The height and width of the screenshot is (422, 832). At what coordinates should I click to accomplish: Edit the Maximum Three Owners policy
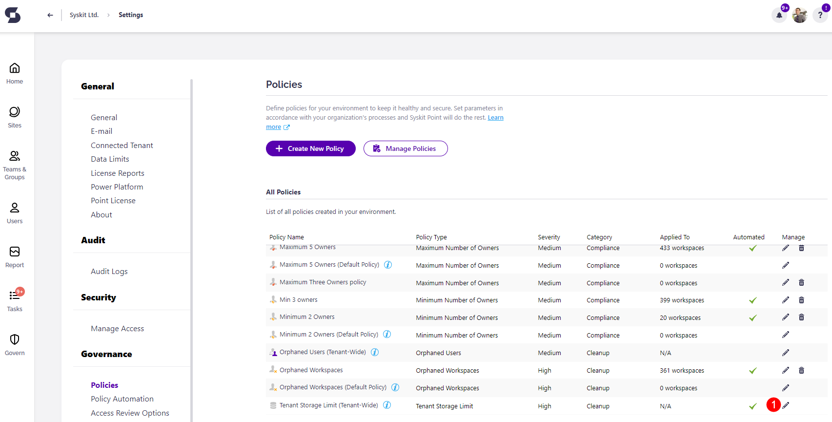[x=786, y=282]
